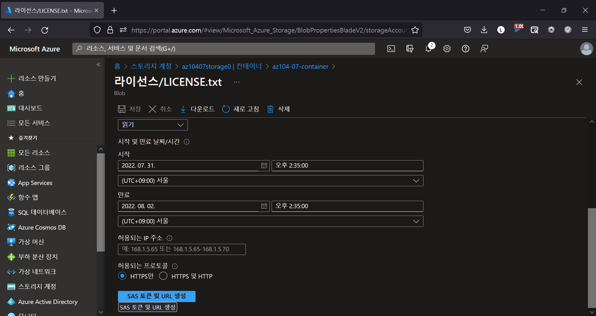Delete blob with 삭제 button
Viewport: 596px width, 316px height.
pos(278,109)
